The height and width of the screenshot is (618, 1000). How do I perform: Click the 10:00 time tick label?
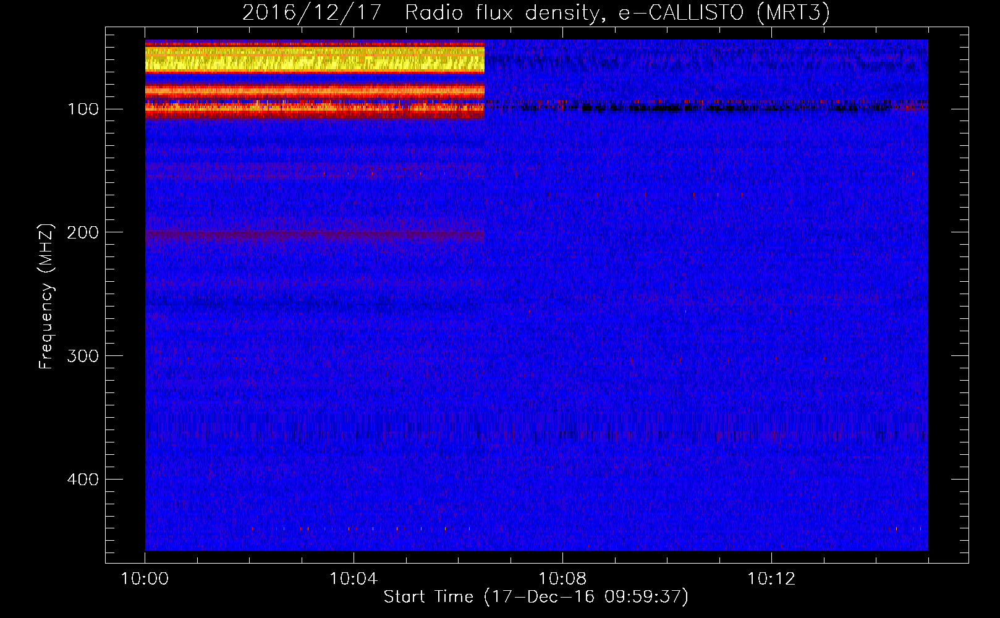point(145,579)
